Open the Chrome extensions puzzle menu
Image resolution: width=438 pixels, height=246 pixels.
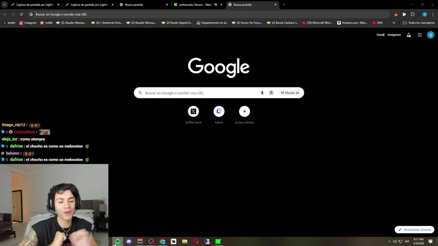(412, 14)
